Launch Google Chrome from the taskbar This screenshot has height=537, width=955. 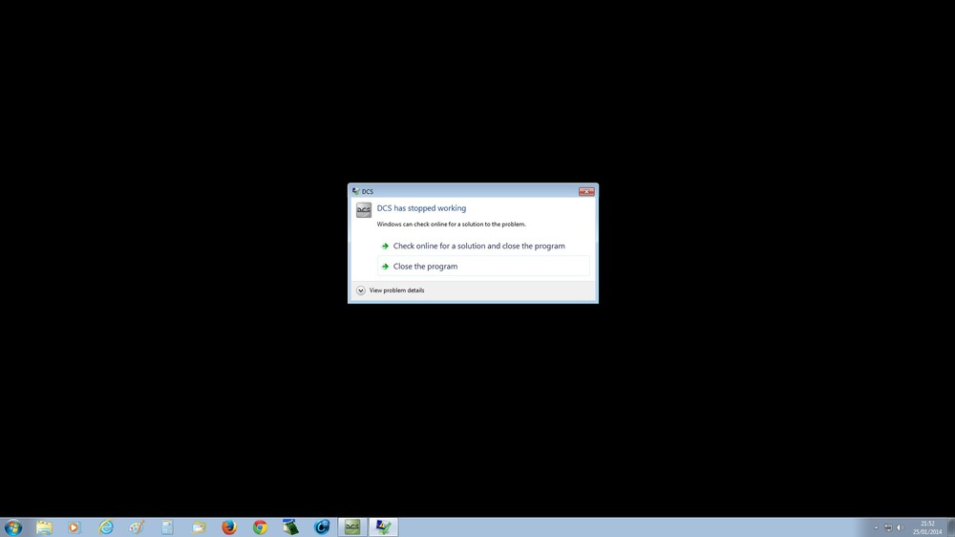click(x=260, y=527)
